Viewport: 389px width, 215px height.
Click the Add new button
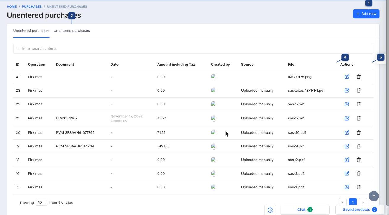pos(366,14)
